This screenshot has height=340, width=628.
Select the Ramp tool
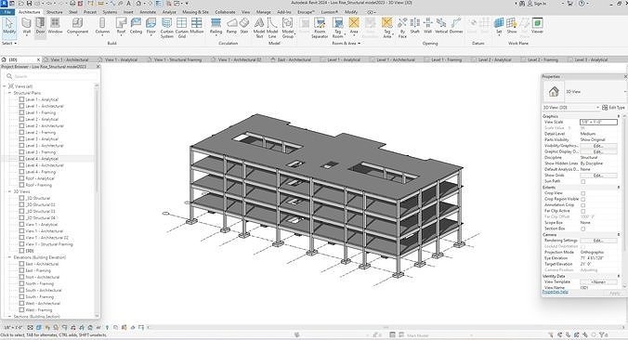point(231,26)
